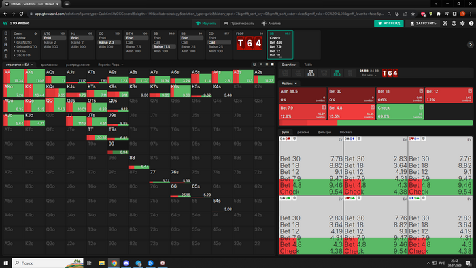Click the Windows Start button
Screen dimensions: 476x268
(x=5, y=263)
